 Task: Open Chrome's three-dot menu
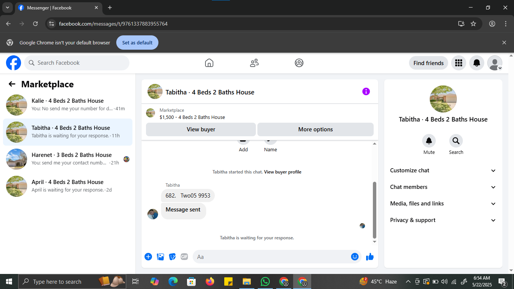[x=506, y=24]
